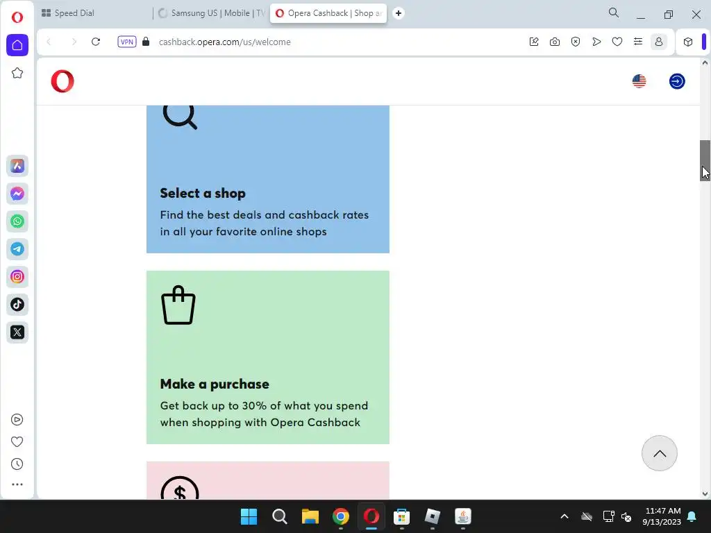Open Easy Setup sliders icon

(638, 42)
